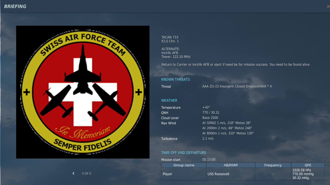Click the AAA ZU-23 threat entry
330x185 pixels.
pos(237,86)
